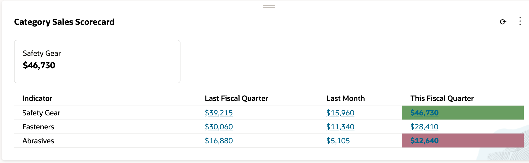529x163 pixels.
Task: Open the vertical three-dot actions menu
Action: coord(520,21)
